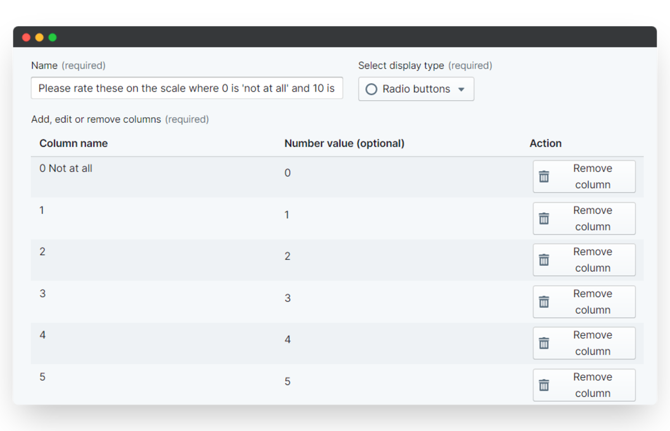
Task: Click the Name text input field
Action: pyautogui.click(x=187, y=89)
